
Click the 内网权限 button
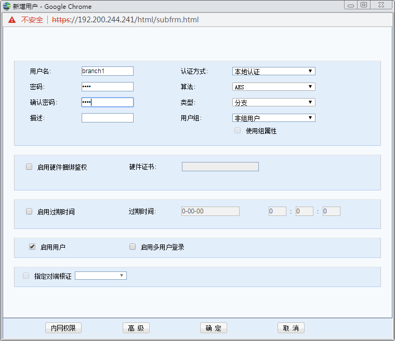pos(63,328)
